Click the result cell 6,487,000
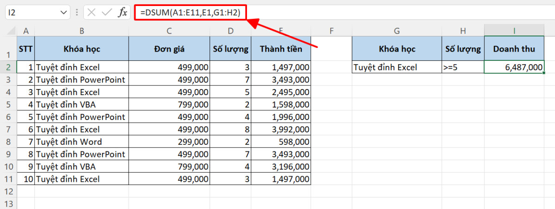Viewport: 555px width, 209px height. (514, 67)
